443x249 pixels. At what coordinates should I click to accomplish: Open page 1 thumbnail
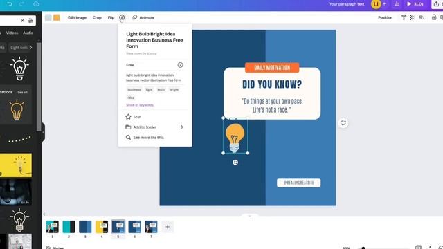point(53,227)
